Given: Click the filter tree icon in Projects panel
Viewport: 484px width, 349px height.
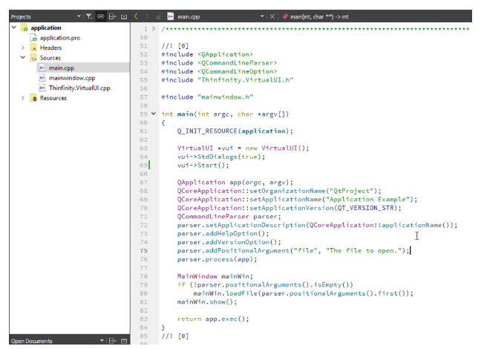Looking at the screenshot, I should 89,16.
